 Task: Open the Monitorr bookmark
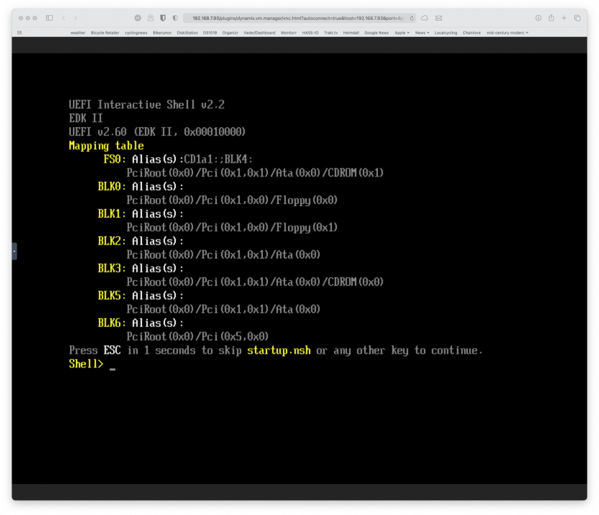[x=289, y=33]
